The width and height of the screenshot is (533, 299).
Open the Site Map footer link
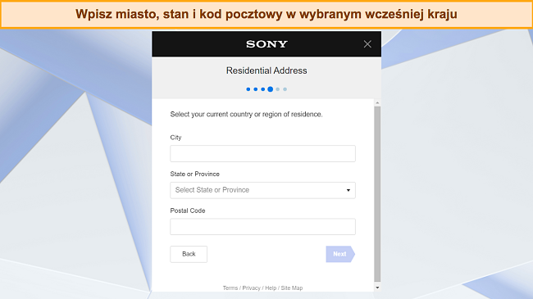[x=292, y=288]
